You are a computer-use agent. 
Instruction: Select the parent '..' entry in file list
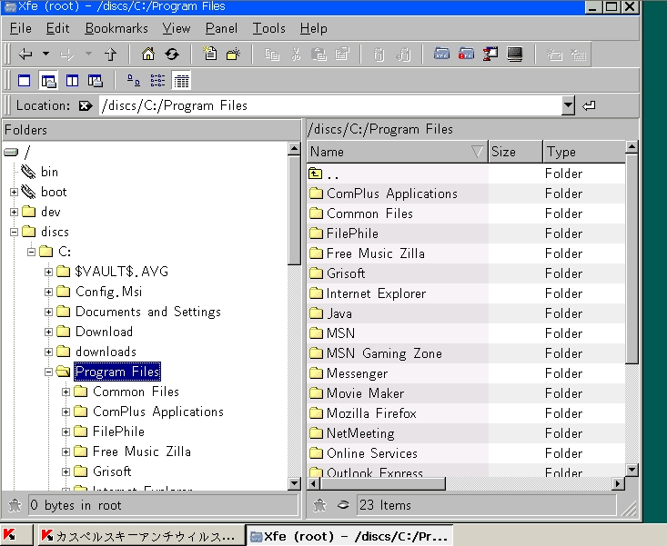pos(466,174)
